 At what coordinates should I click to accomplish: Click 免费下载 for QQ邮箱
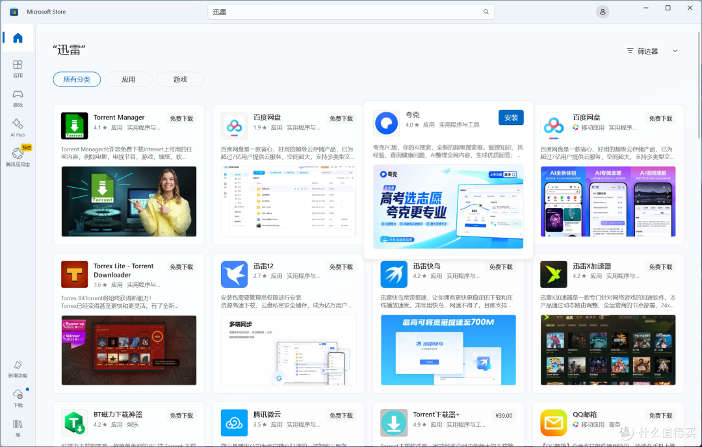coord(661,416)
